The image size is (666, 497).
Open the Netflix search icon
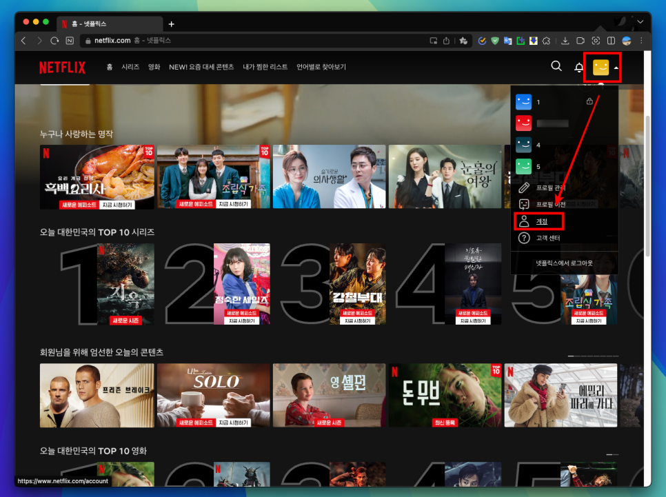point(556,66)
